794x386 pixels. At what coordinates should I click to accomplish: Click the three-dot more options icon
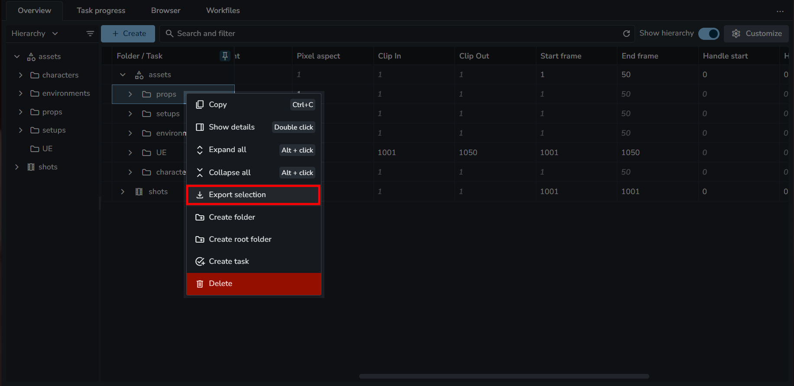780,11
